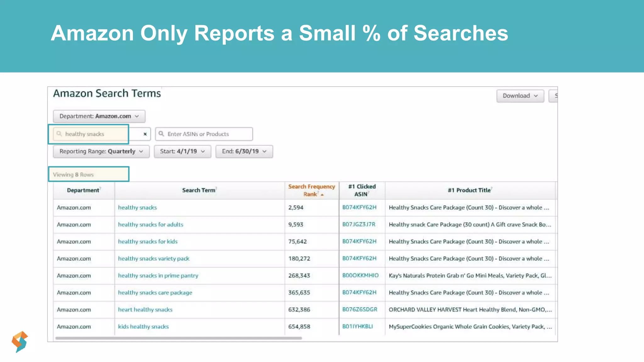Click the orange and teal logo icon

20,342
